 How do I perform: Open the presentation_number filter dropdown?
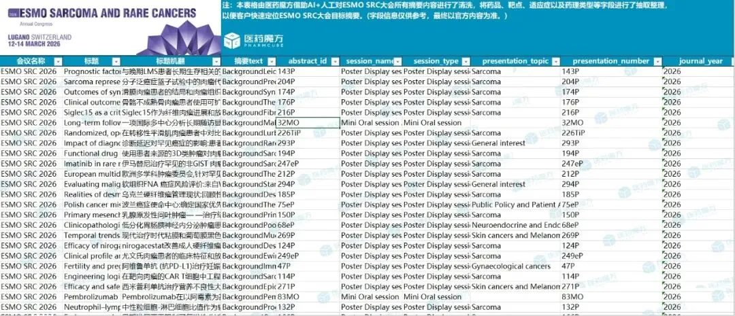click(657, 61)
